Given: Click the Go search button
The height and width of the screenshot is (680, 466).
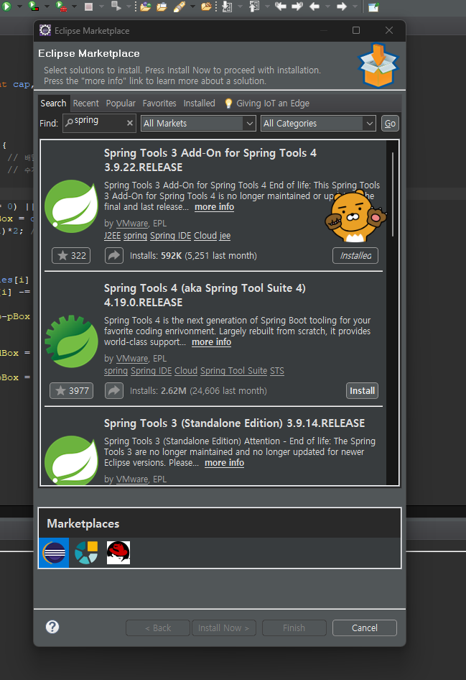Looking at the screenshot, I should [x=390, y=123].
